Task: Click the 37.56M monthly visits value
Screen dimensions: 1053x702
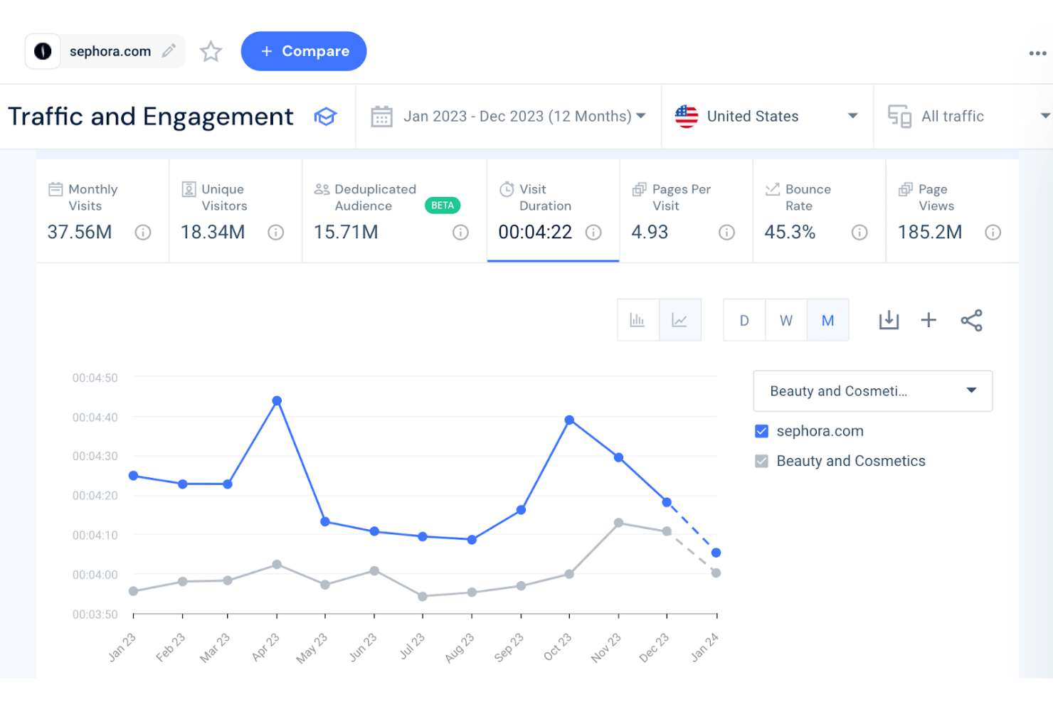Action: [80, 233]
